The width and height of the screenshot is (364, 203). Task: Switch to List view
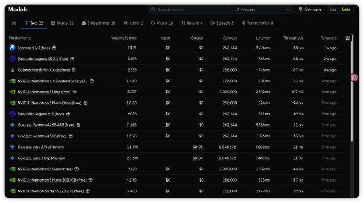[332, 10]
